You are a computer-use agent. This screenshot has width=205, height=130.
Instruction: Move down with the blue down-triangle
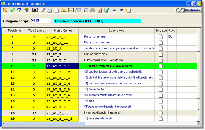point(121,10)
